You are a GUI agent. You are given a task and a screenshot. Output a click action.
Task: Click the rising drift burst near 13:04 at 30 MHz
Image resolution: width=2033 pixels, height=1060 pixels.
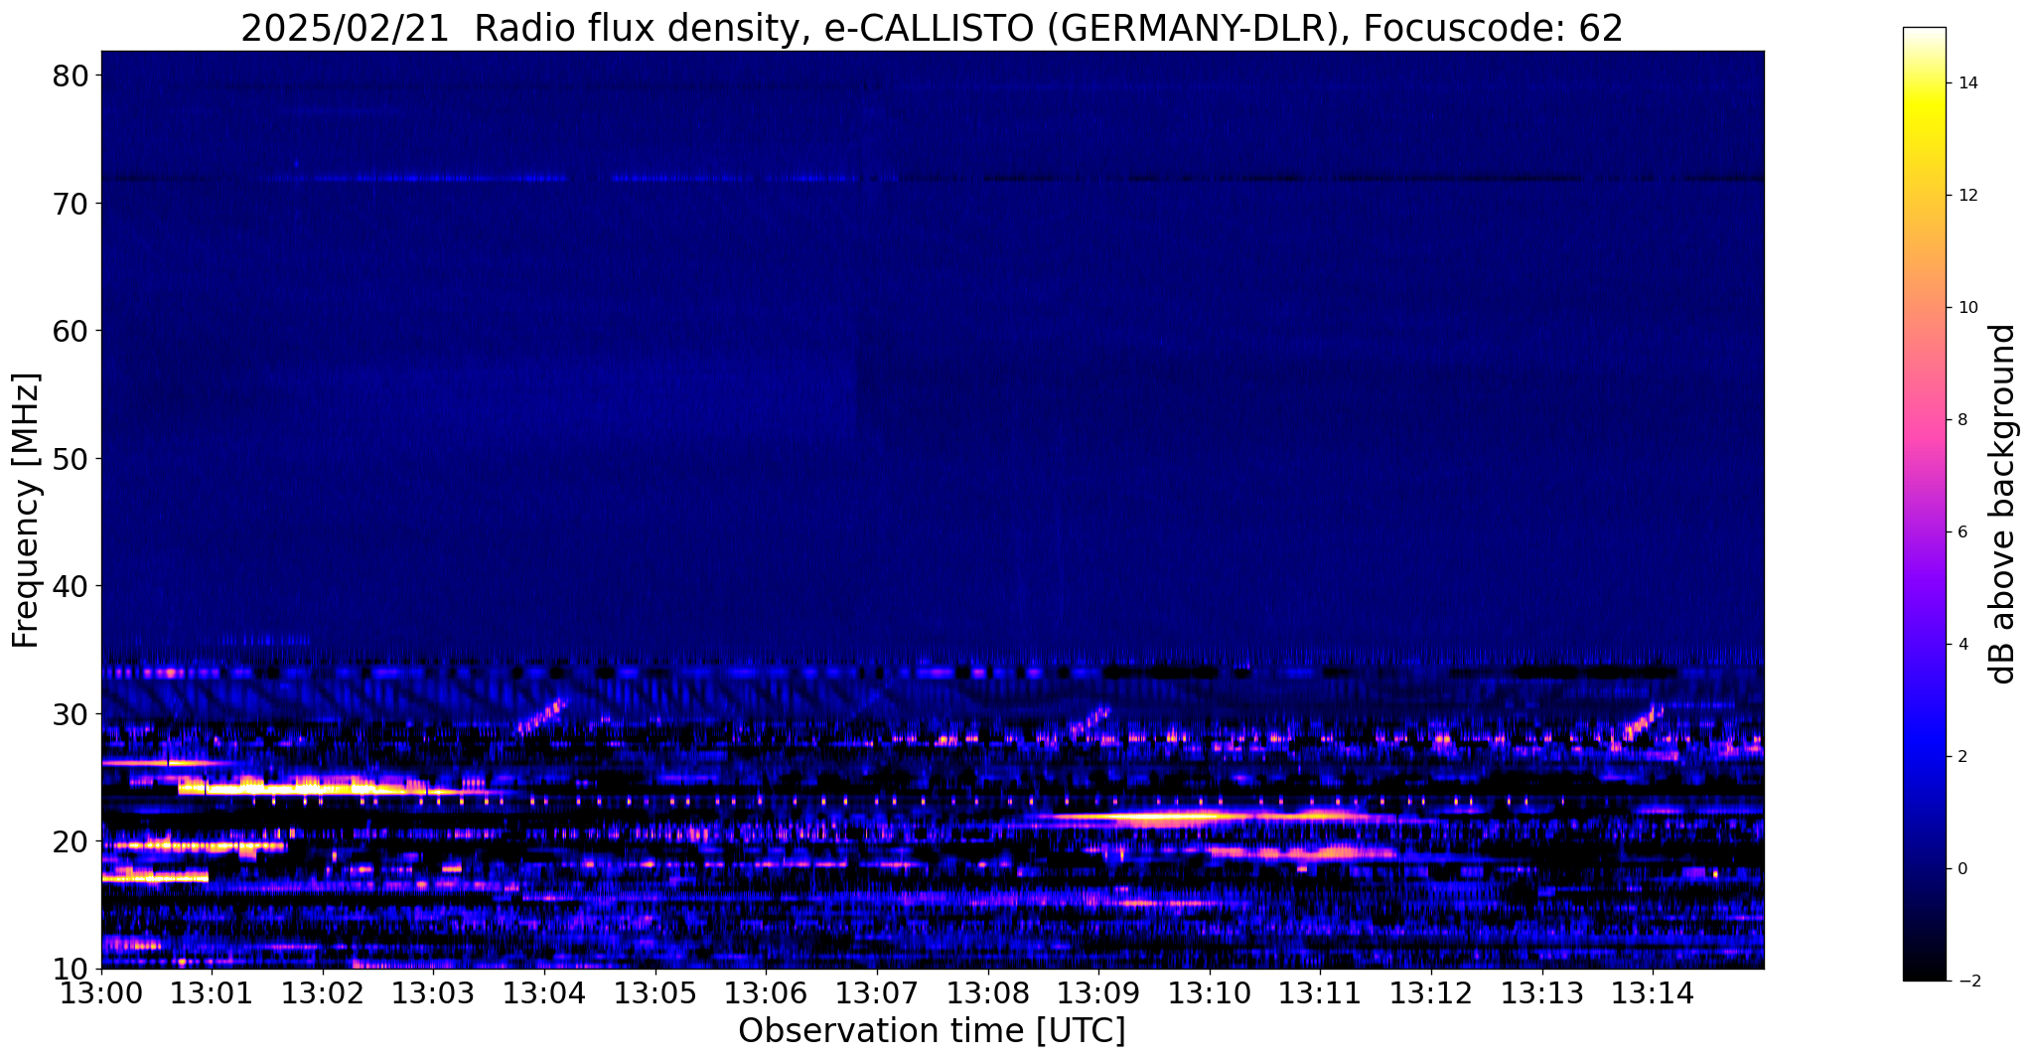[541, 716]
